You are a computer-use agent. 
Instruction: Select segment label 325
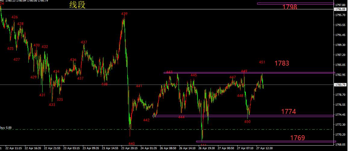60,100
